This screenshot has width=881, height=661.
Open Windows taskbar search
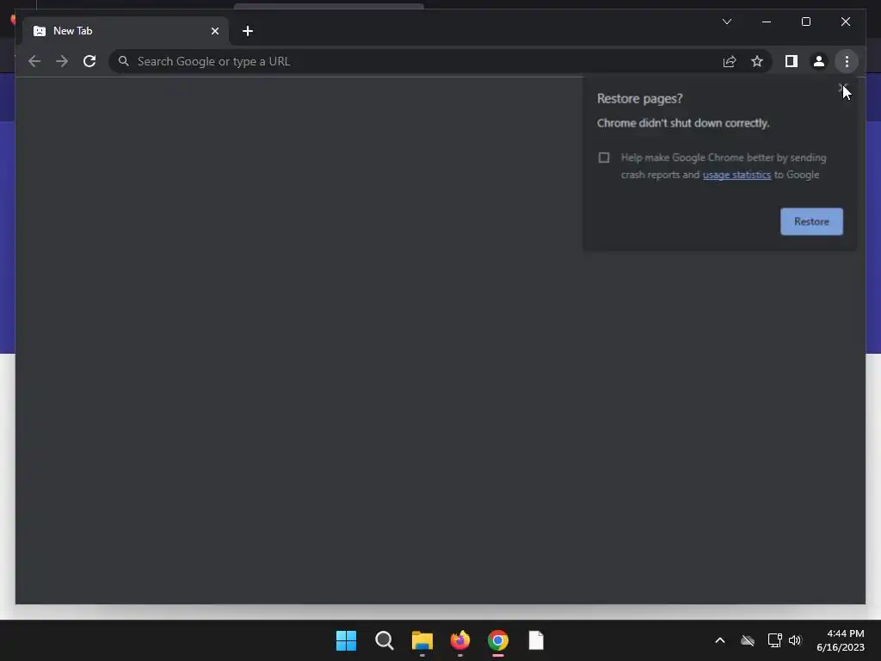pos(385,640)
